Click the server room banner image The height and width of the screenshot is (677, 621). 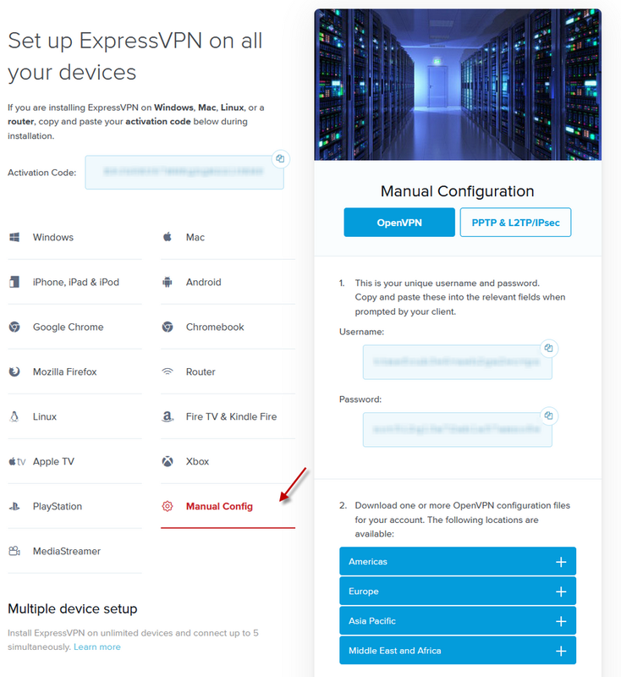[x=458, y=85]
